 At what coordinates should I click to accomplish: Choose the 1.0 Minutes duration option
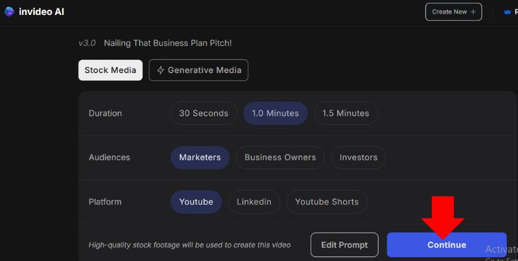[276, 113]
